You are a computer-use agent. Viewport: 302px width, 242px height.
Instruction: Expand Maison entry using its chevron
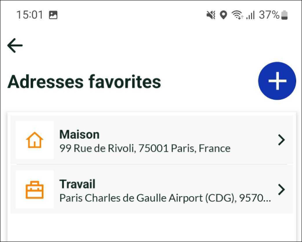[281, 140]
